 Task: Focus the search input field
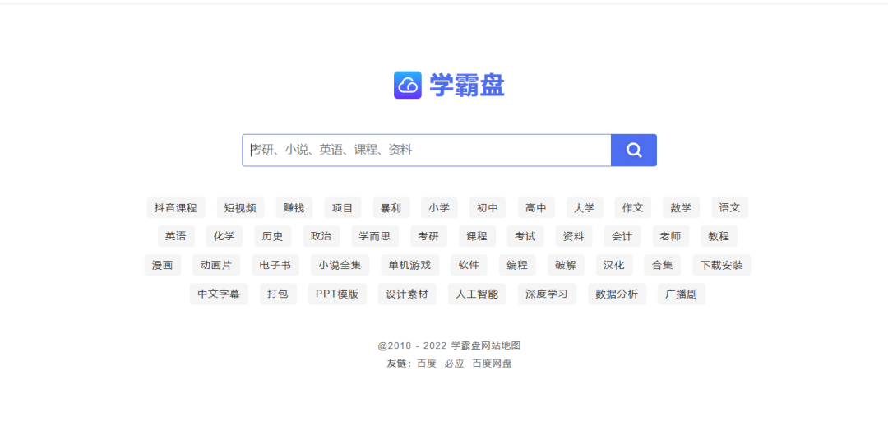click(427, 150)
